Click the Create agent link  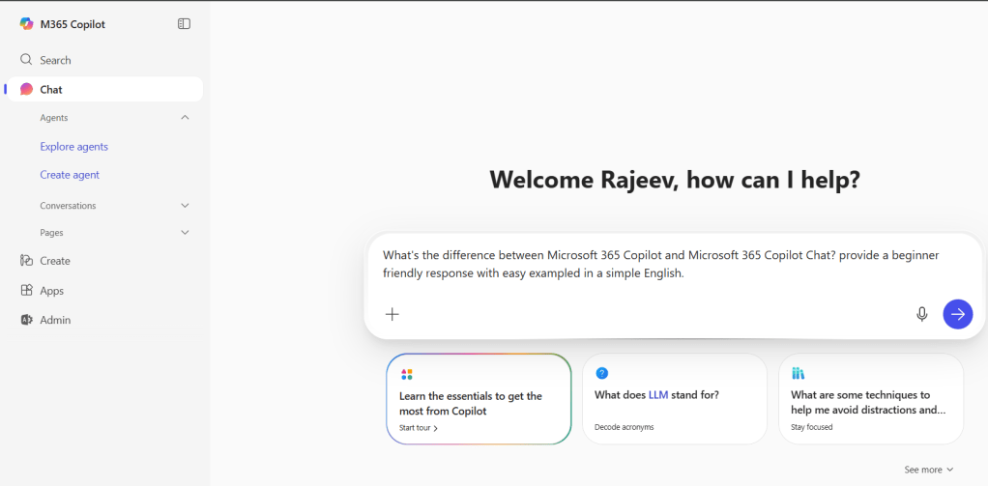70,175
